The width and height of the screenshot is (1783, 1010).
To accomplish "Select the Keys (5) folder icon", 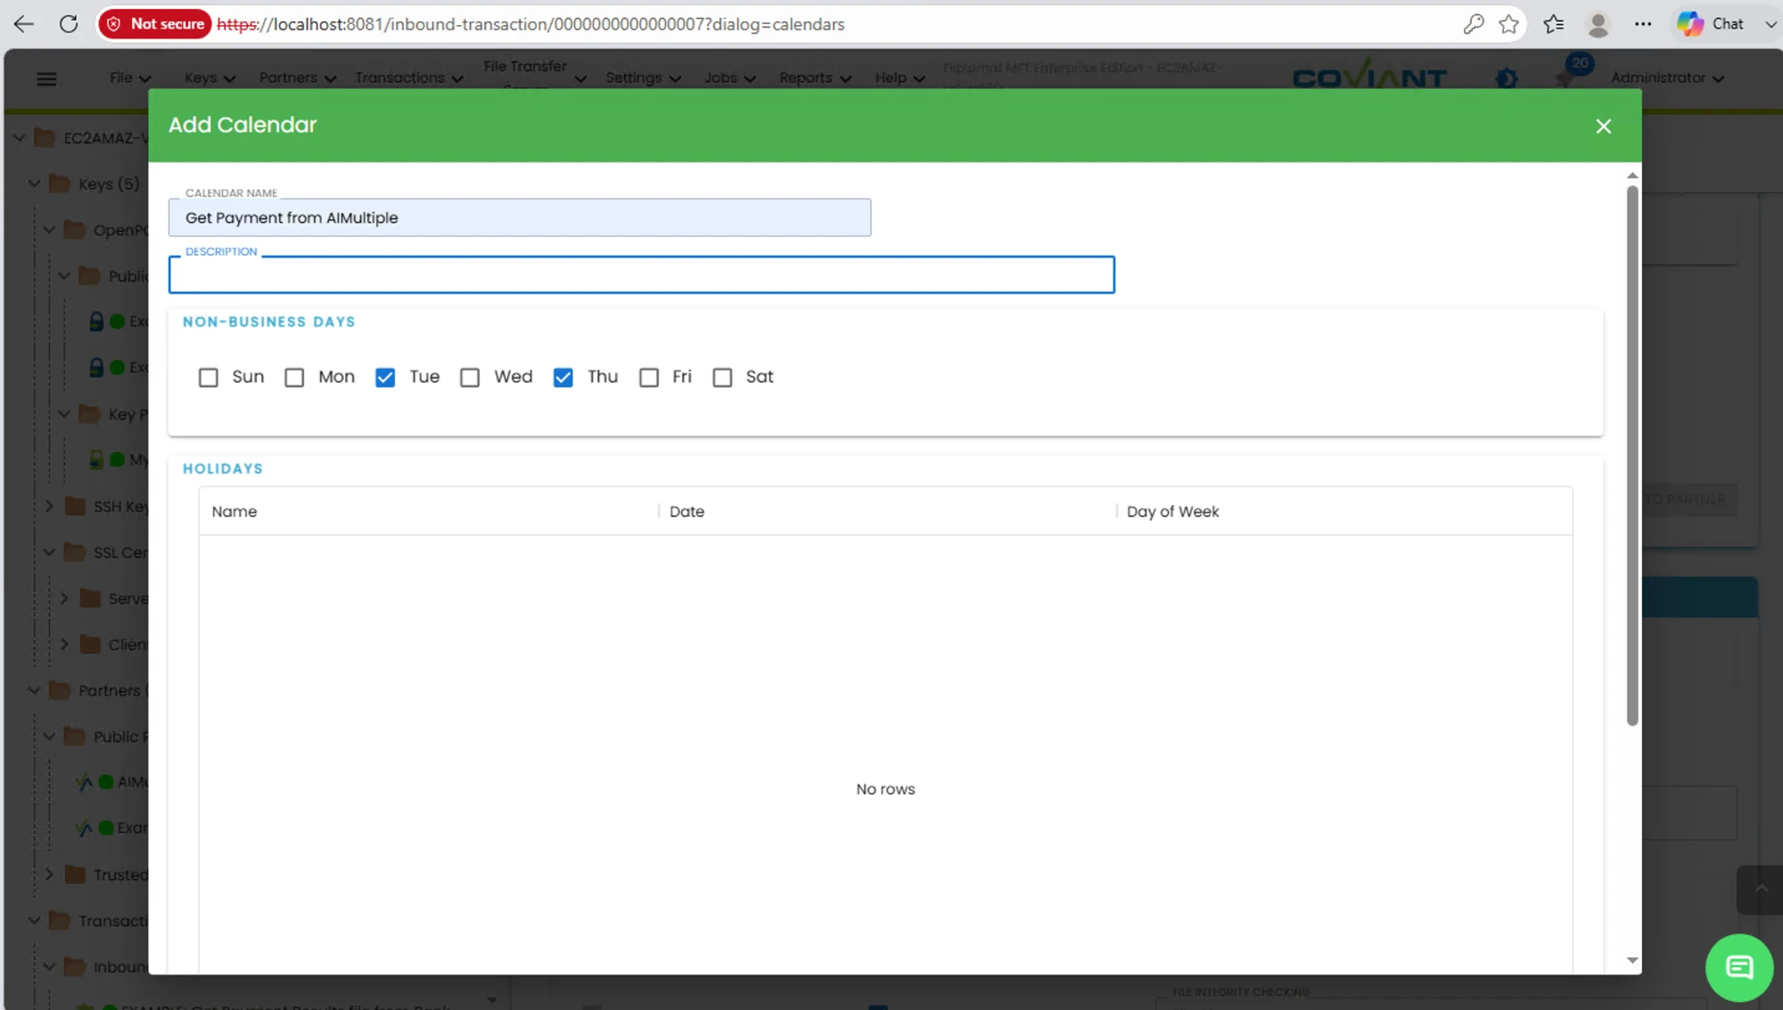I will click(60, 184).
